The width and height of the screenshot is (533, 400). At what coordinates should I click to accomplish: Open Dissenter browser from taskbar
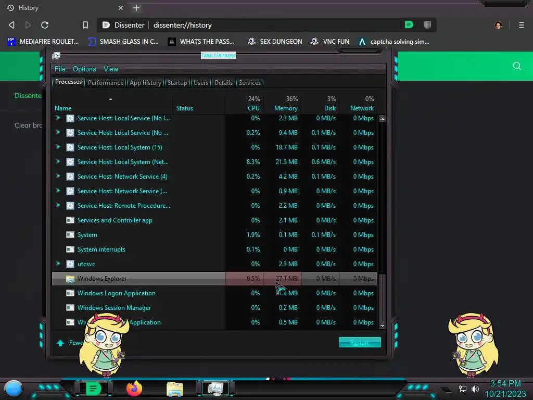click(x=93, y=389)
